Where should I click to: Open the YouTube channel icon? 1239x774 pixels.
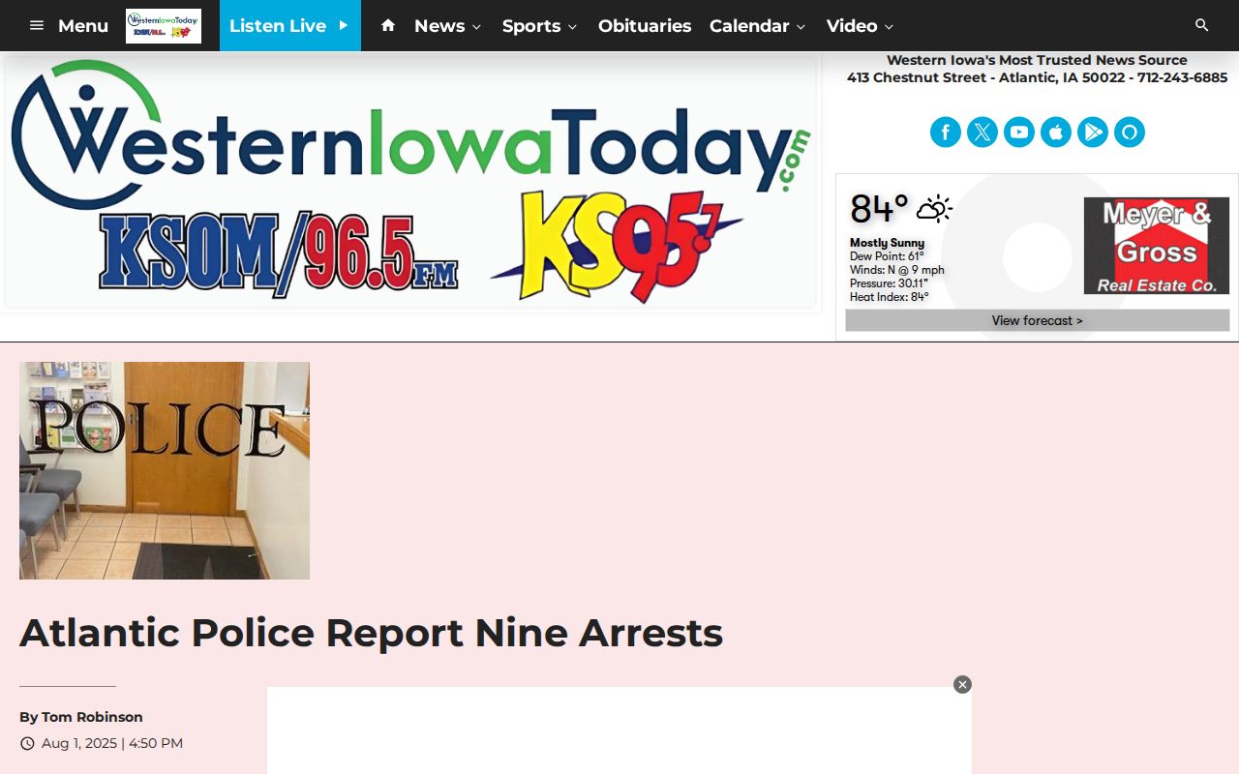[x=1019, y=133]
